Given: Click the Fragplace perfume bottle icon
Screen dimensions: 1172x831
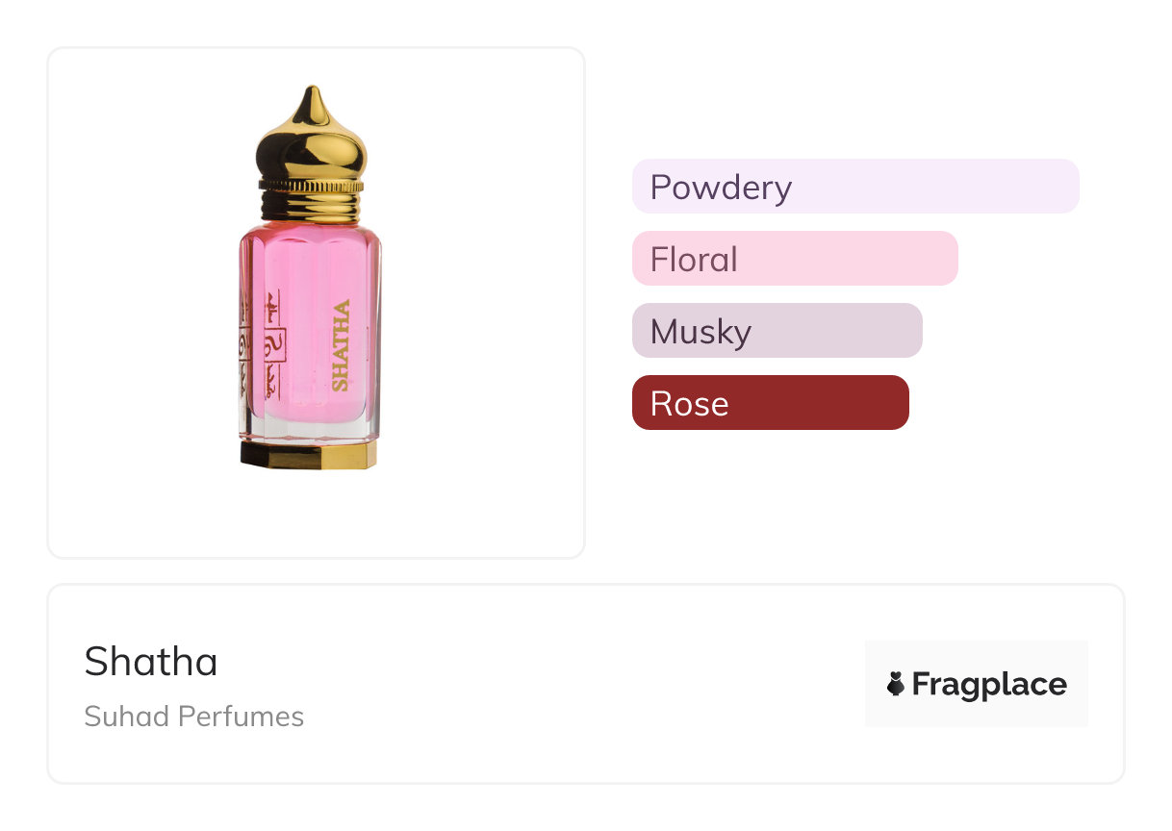Looking at the screenshot, I should point(896,684).
